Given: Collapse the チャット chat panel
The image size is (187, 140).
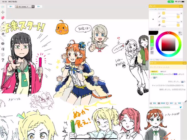Looking at the screenshot, I should click(x=184, y=63).
